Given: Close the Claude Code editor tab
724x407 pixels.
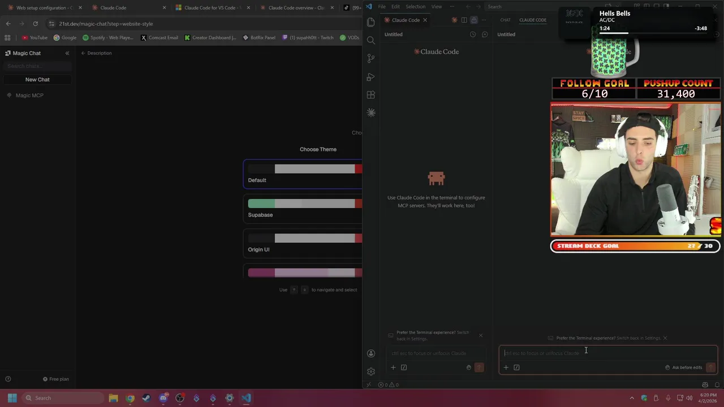Looking at the screenshot, I should click(425, 20).
